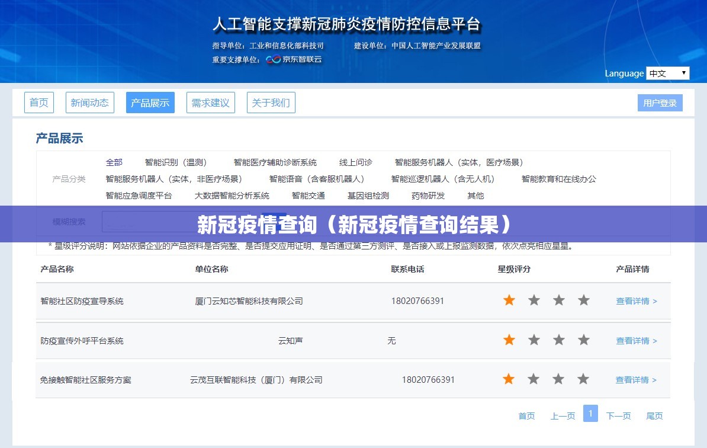Click company 云茂互联智能科技（厦门）有限公司
This screenshot has width=707, height=448.
click(256, 380)
